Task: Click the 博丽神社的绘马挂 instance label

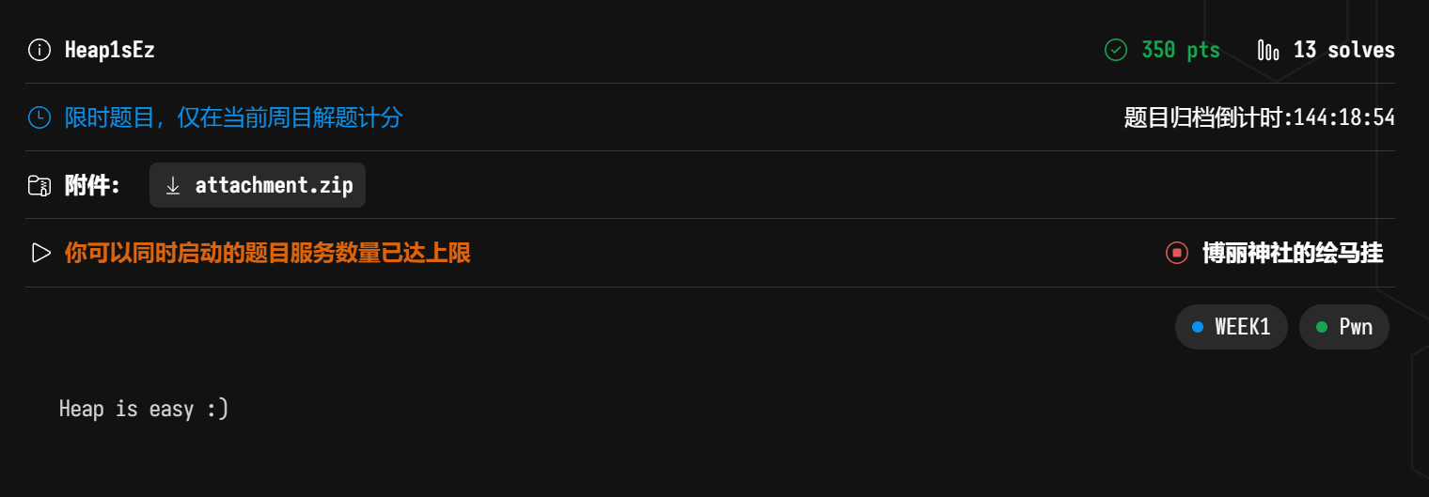Action: (x=1293, y=253)
